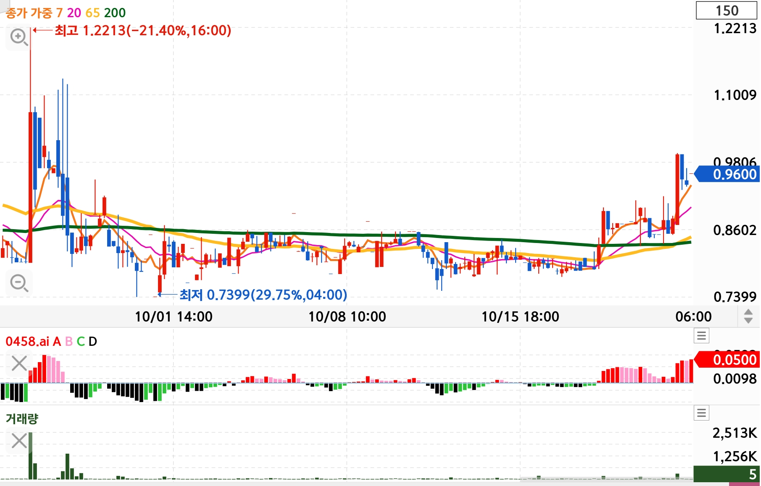Click the 0.0098 indicator axis value
This screenshot has width=761, height=486.
point(735,379)
